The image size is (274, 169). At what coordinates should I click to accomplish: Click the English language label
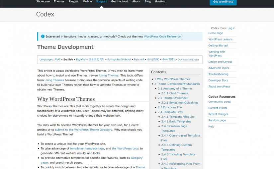(x=68, y=59)
